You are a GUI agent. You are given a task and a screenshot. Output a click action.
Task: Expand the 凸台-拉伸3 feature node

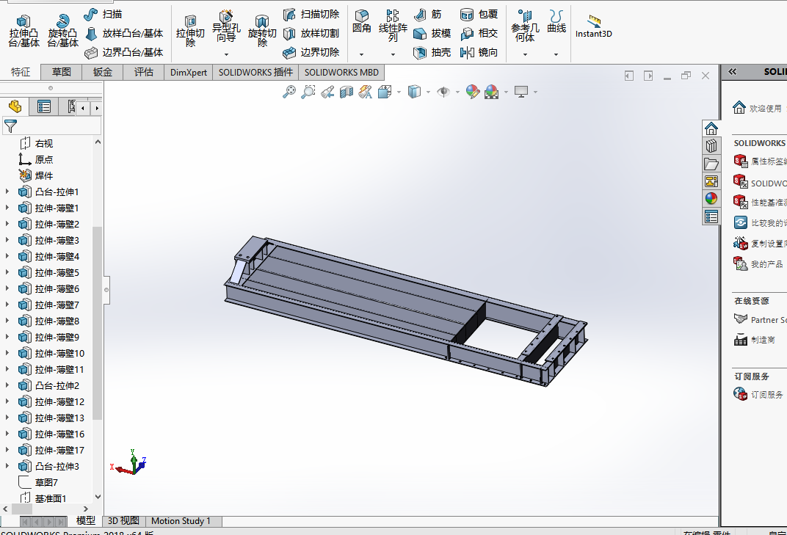pos(7,466)
